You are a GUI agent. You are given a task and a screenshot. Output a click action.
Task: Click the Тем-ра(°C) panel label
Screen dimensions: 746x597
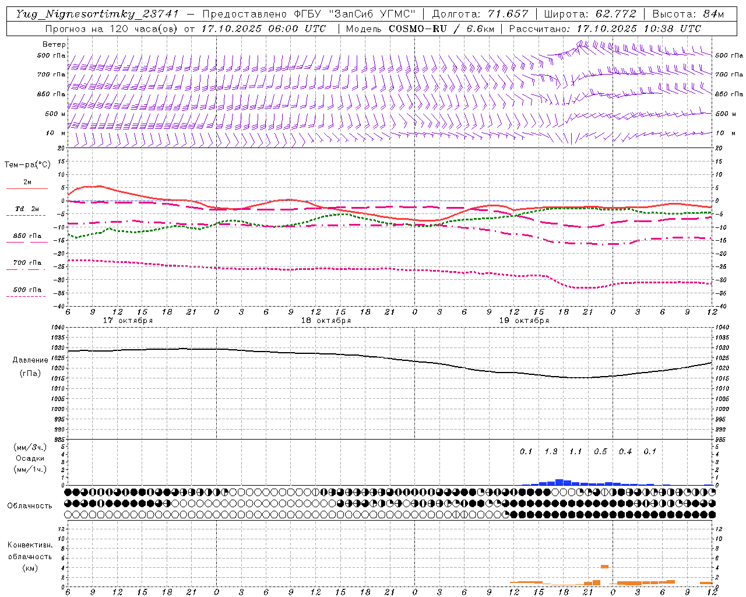pyautogui.click(x=27, y=165)
